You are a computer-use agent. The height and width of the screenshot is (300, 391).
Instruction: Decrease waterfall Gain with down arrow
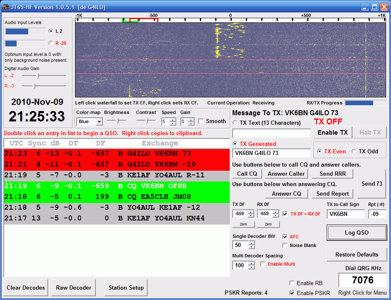[x=191, y=123]
